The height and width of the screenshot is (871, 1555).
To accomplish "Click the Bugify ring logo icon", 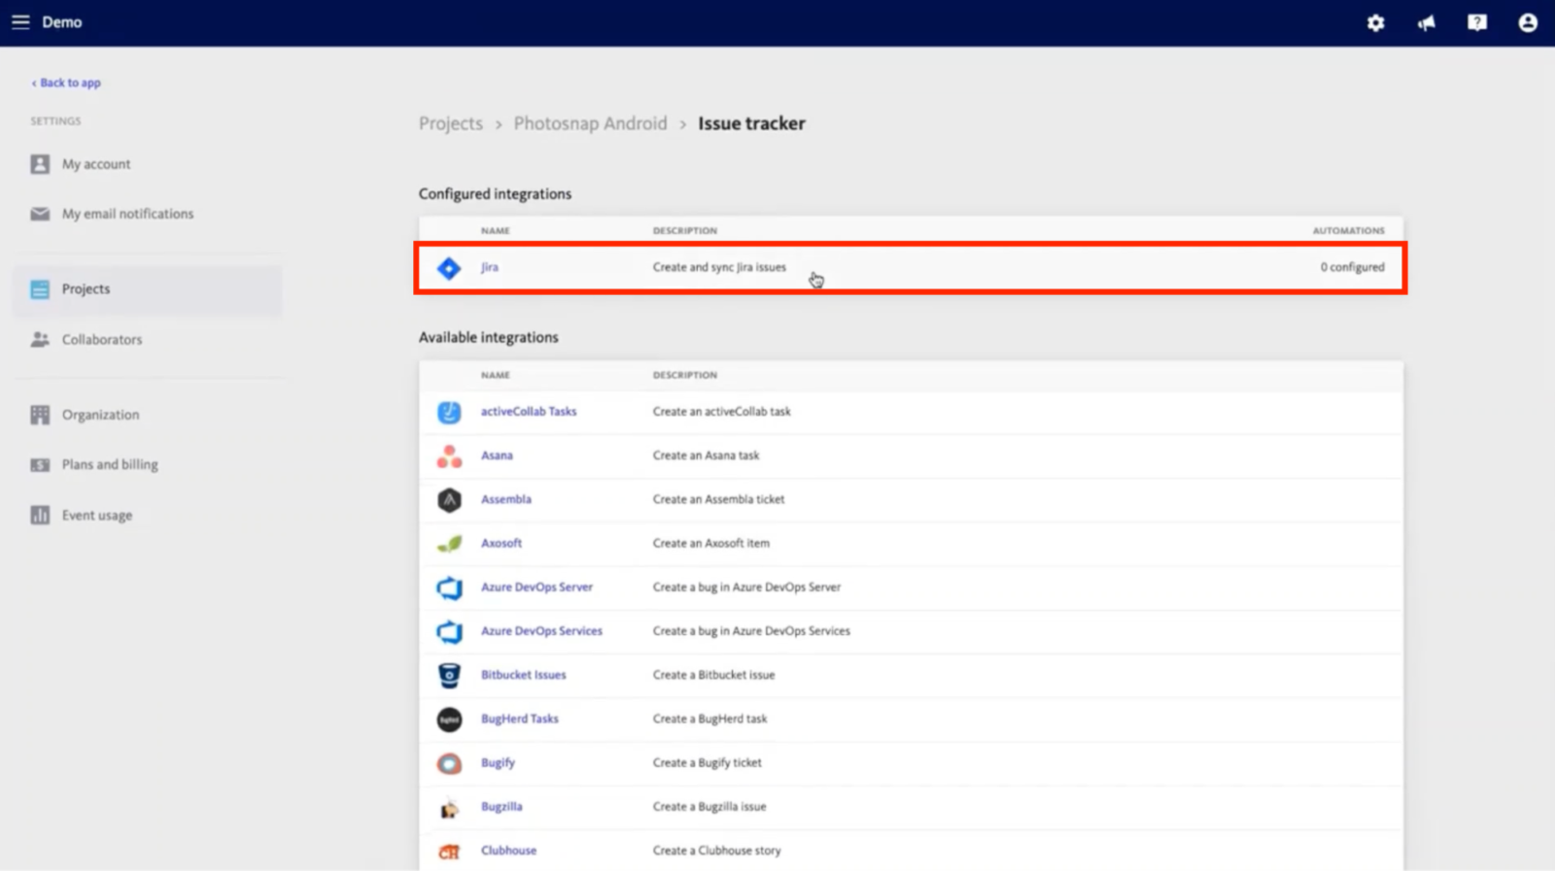I will pyautogui.click(x=449, y=763).
